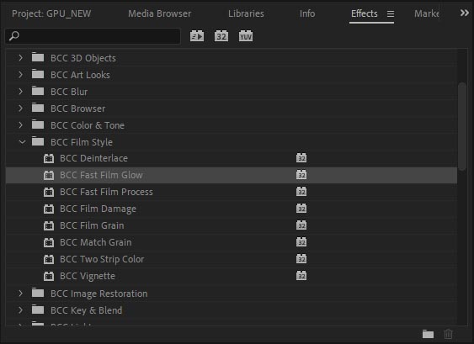Click the BCC Blur folder icon
Screen dimensions: 474x344
[x=38, y=91]
